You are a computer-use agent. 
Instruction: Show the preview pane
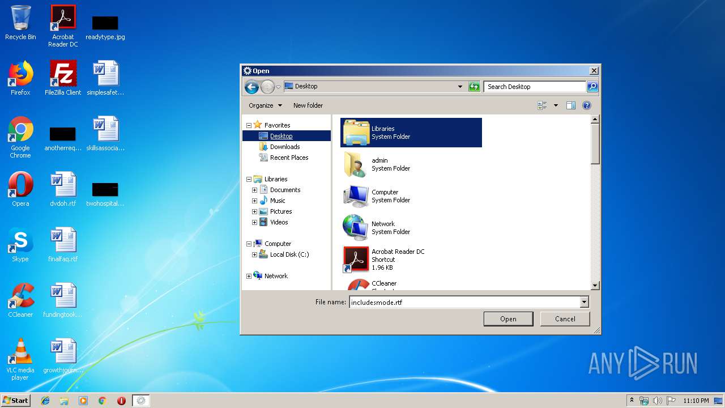[x=571, y=105]
